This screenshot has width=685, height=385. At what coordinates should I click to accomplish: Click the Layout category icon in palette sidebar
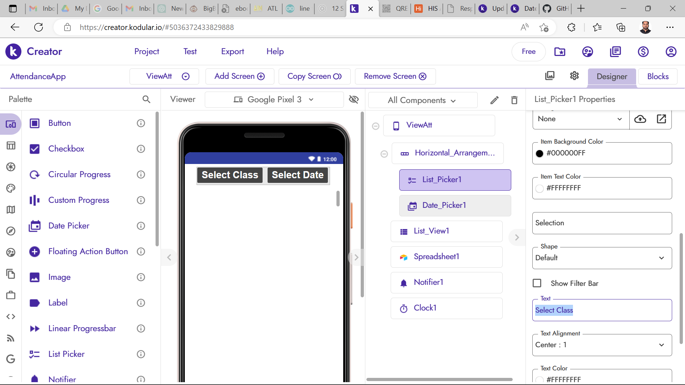(11, 145)
